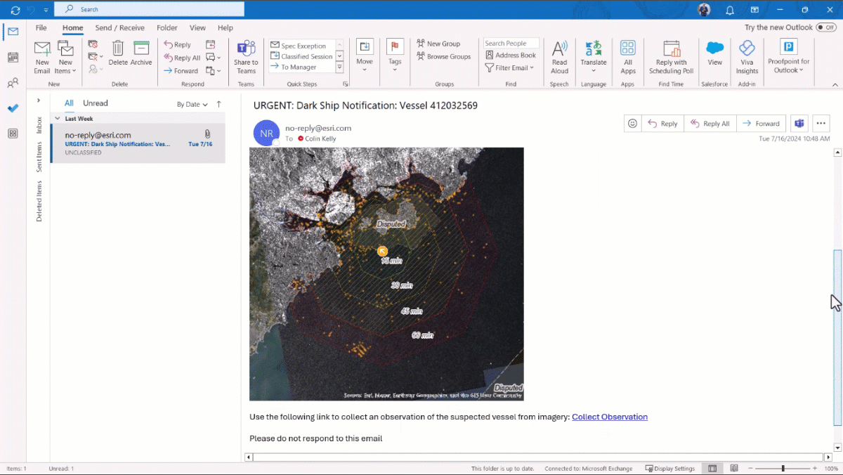
Task: Click the Forward button
Action: coord(762,122)
